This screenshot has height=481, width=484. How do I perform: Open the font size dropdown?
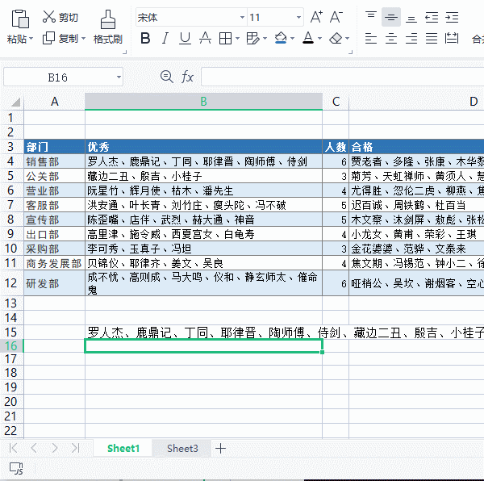[x=298, y=17]
